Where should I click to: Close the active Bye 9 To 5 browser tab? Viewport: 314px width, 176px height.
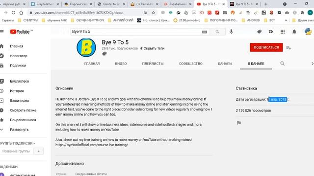pyautogui.click(x=224, y=4)
